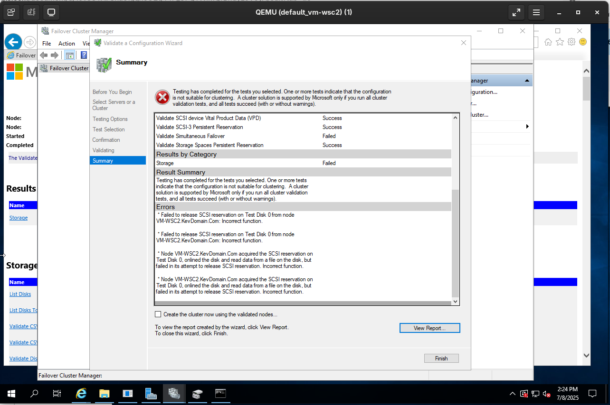This screenshot has height=405, width=610.
Task: Click the IE back arrow button
Action: tap(13, 42)
